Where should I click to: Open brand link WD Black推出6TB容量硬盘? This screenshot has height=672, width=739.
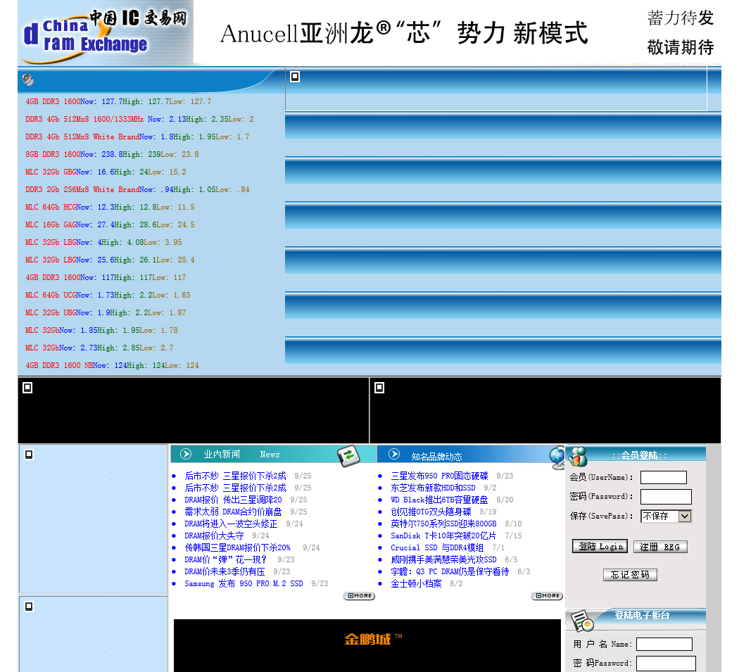pyautogui.click(x=439, y=500)
